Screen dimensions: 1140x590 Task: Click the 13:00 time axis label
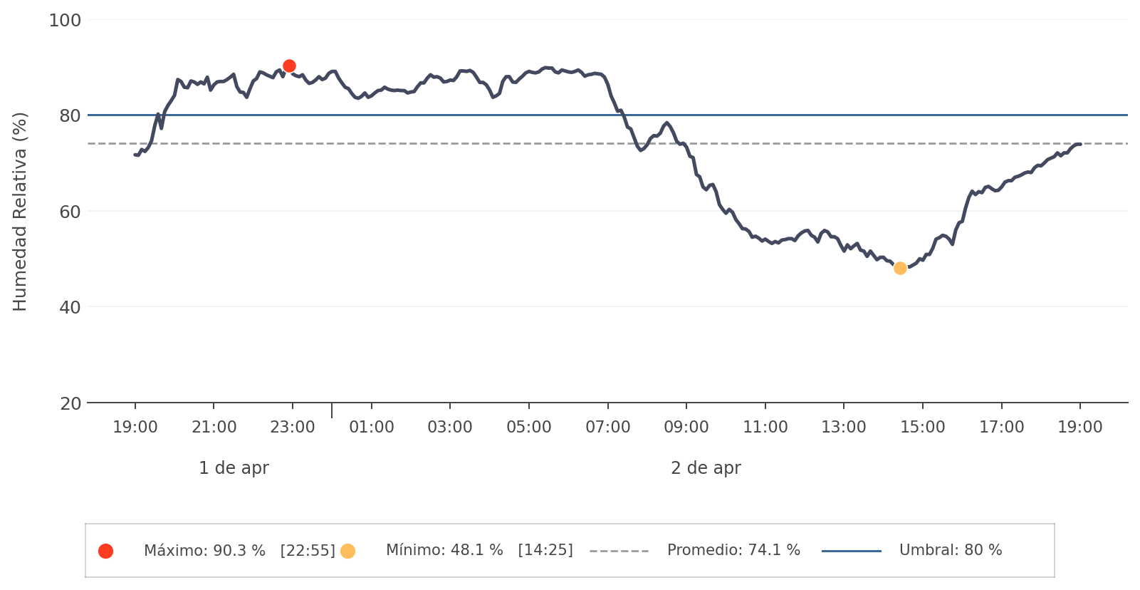click(844, 428)
